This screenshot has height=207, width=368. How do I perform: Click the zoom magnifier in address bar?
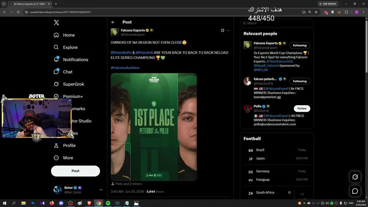(x=310, y=12)
